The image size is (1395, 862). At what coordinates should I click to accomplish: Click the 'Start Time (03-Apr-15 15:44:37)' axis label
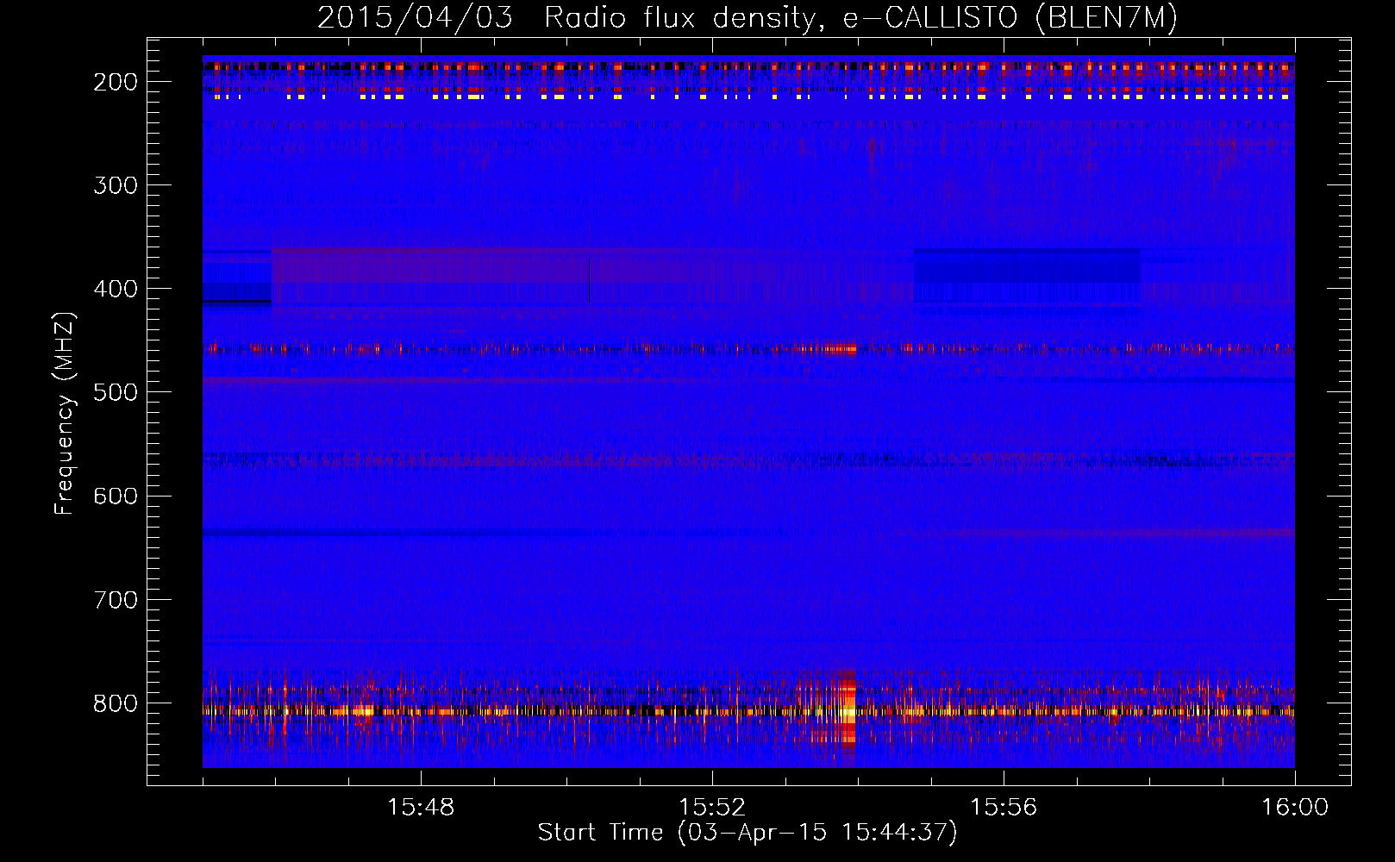[x=748, y=833]
